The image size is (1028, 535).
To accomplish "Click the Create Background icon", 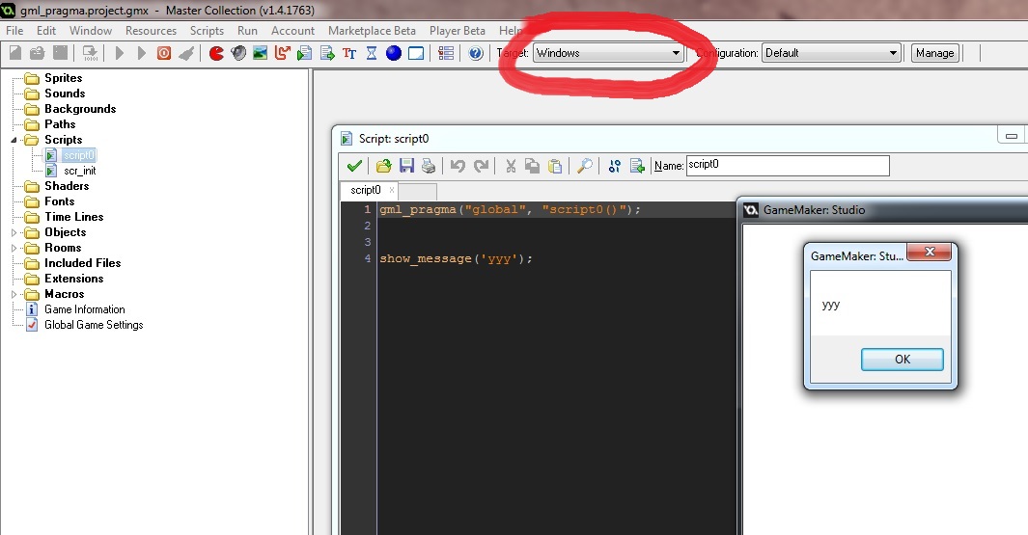I will point(261,53).
